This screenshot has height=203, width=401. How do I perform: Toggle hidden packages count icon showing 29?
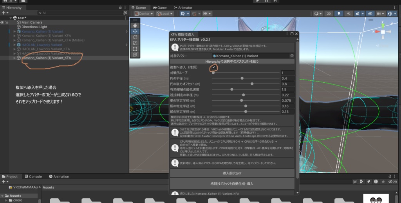pos(392,182)
